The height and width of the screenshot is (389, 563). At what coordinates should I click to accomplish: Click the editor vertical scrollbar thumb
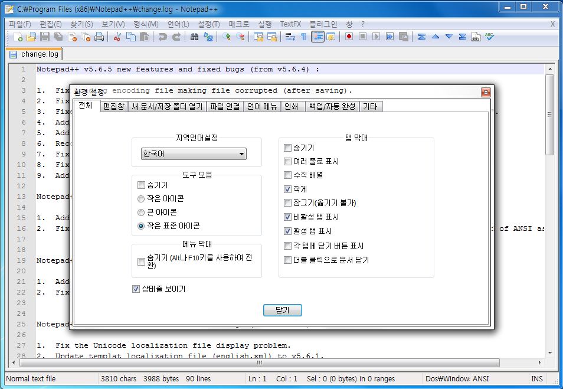(x=549, y=115)
